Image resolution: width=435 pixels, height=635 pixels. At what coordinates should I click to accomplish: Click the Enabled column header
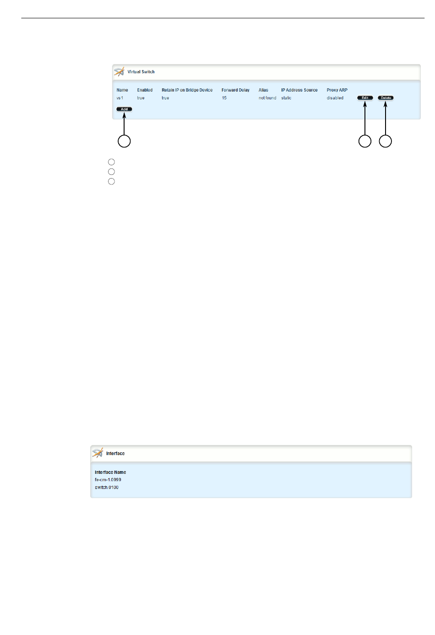(x=145, y=90)
